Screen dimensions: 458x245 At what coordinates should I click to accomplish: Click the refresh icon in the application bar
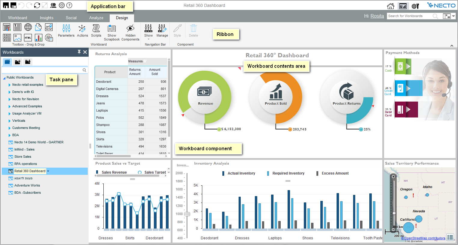(37, 5)
